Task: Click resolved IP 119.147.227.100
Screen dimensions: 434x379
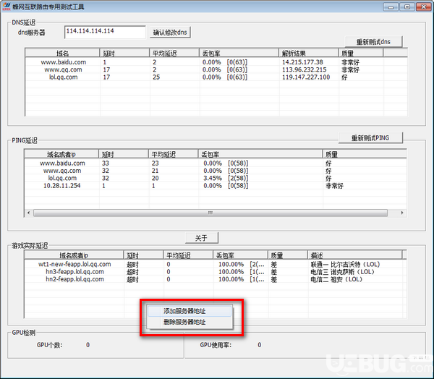Action: pyautogui.click(x=306, y=77)
